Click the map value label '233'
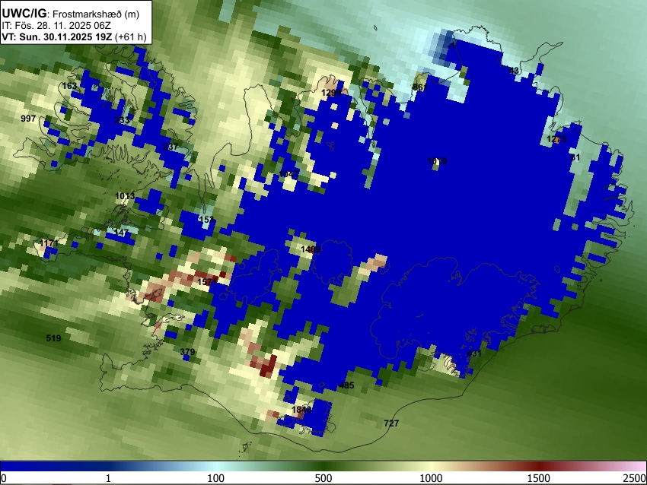Screen dimensions: 647x485 122,120
